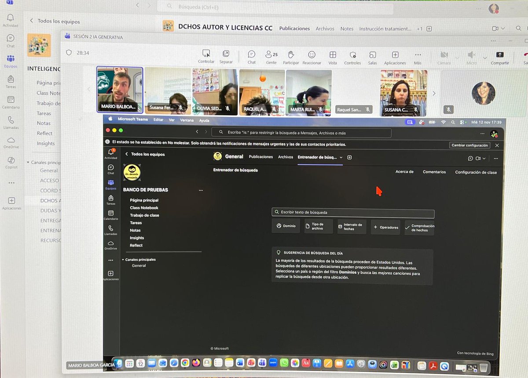
Task: Change meeting layout with Vista
Action: [333, 58]
